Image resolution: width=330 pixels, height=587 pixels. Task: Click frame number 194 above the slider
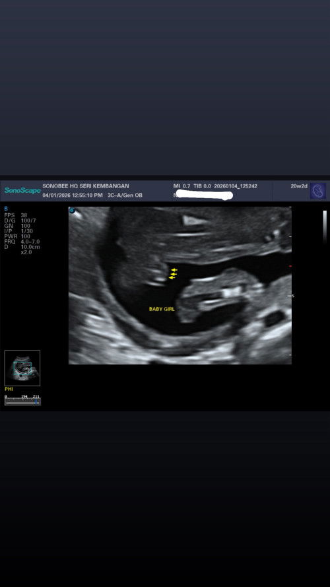click(24, 396)
